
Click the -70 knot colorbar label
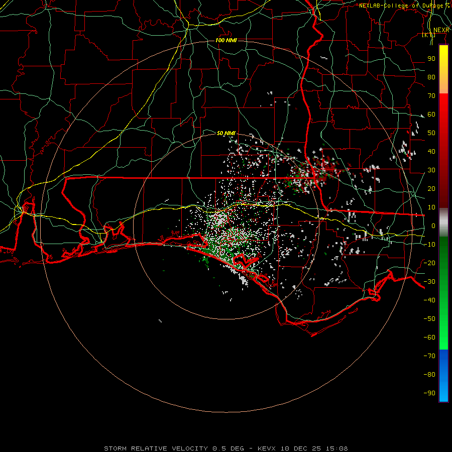click(429, 356)
